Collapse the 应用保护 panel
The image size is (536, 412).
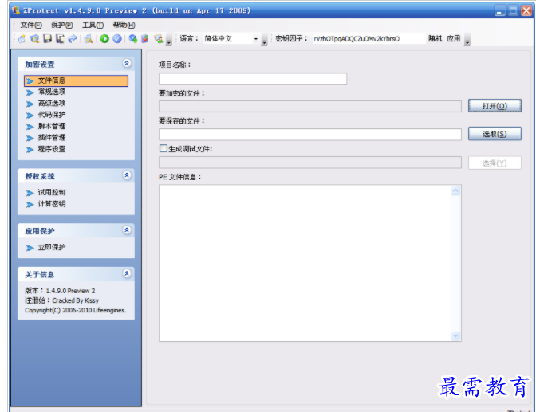coord(127,230)
